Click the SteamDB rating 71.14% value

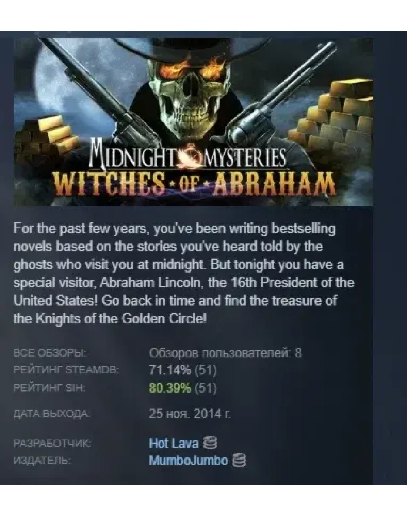click(170, 370)
